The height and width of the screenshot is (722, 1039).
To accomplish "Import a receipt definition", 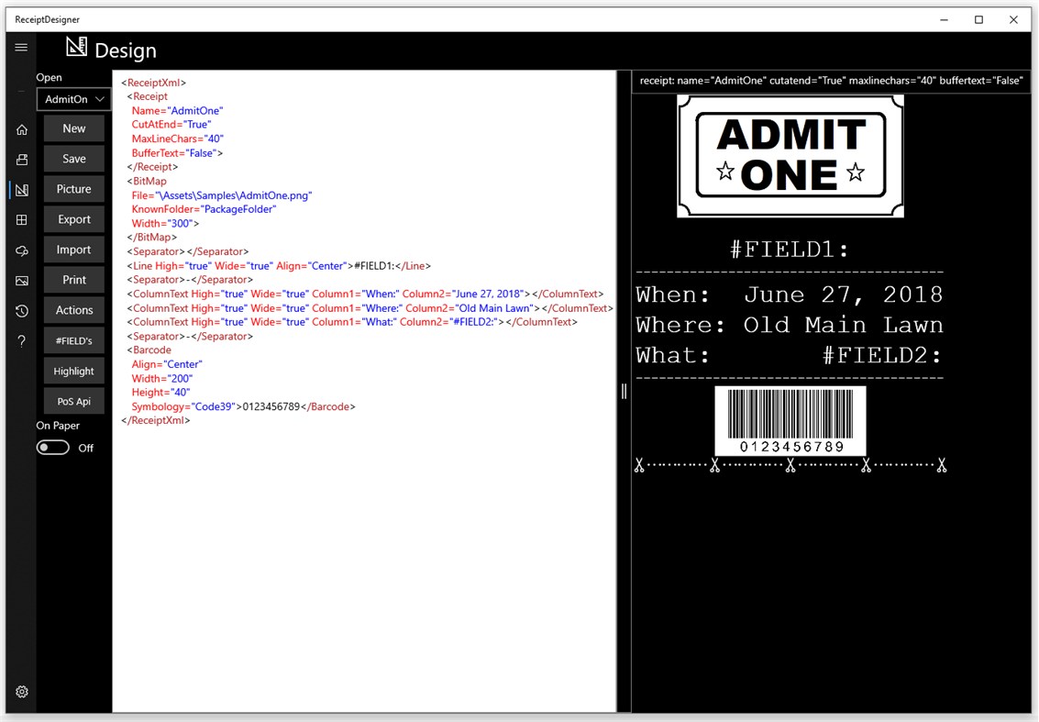I will pyautogui.click(x=73, y=249).
